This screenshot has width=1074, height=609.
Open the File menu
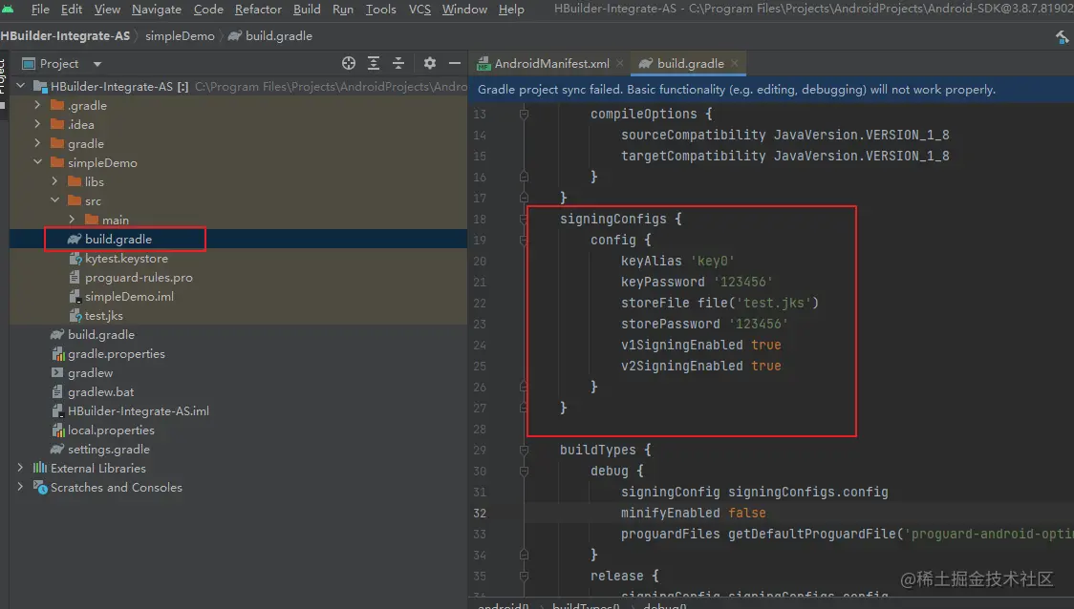click(x=40, y=9)
